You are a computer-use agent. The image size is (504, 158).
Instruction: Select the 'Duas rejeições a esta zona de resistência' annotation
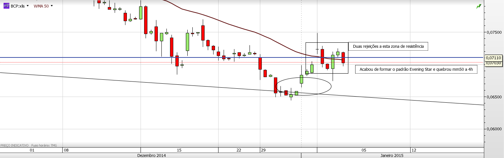coord(388,46)
